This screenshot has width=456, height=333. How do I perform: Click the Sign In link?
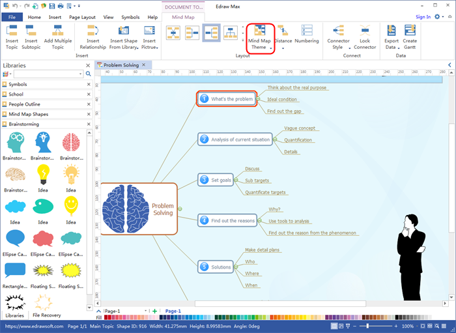(423, 17)
